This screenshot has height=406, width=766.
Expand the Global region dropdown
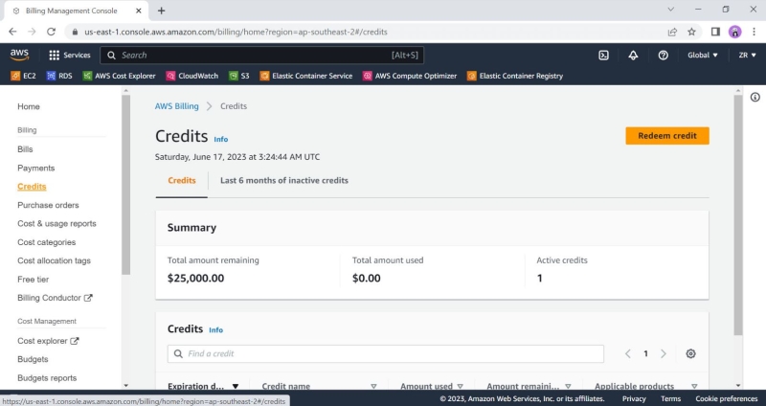click(702, 56)
